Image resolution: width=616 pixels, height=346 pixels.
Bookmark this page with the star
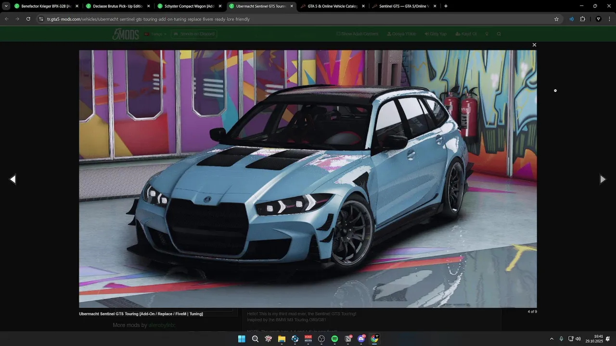pyautogui.click(x=556, y=19)
